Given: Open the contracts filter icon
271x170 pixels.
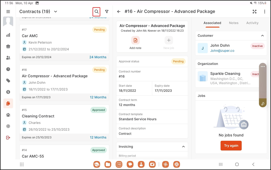Looking at the screenshot, I should click(x=107, y=12).
